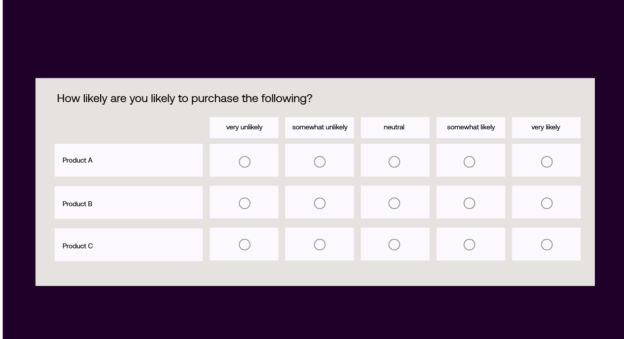This screenshot has height=339, width=624.
Task: Select very unlikely for Product C
Action: 245,245
